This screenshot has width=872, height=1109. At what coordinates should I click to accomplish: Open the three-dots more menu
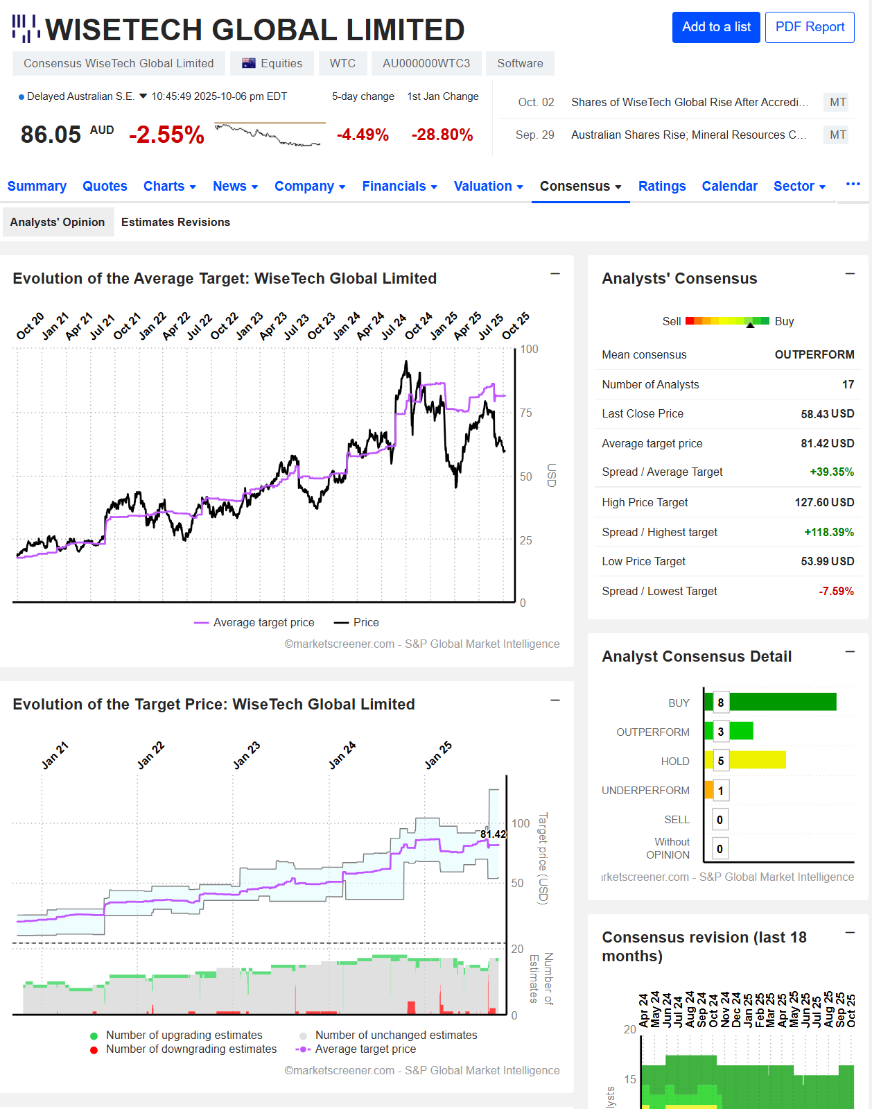853,184
